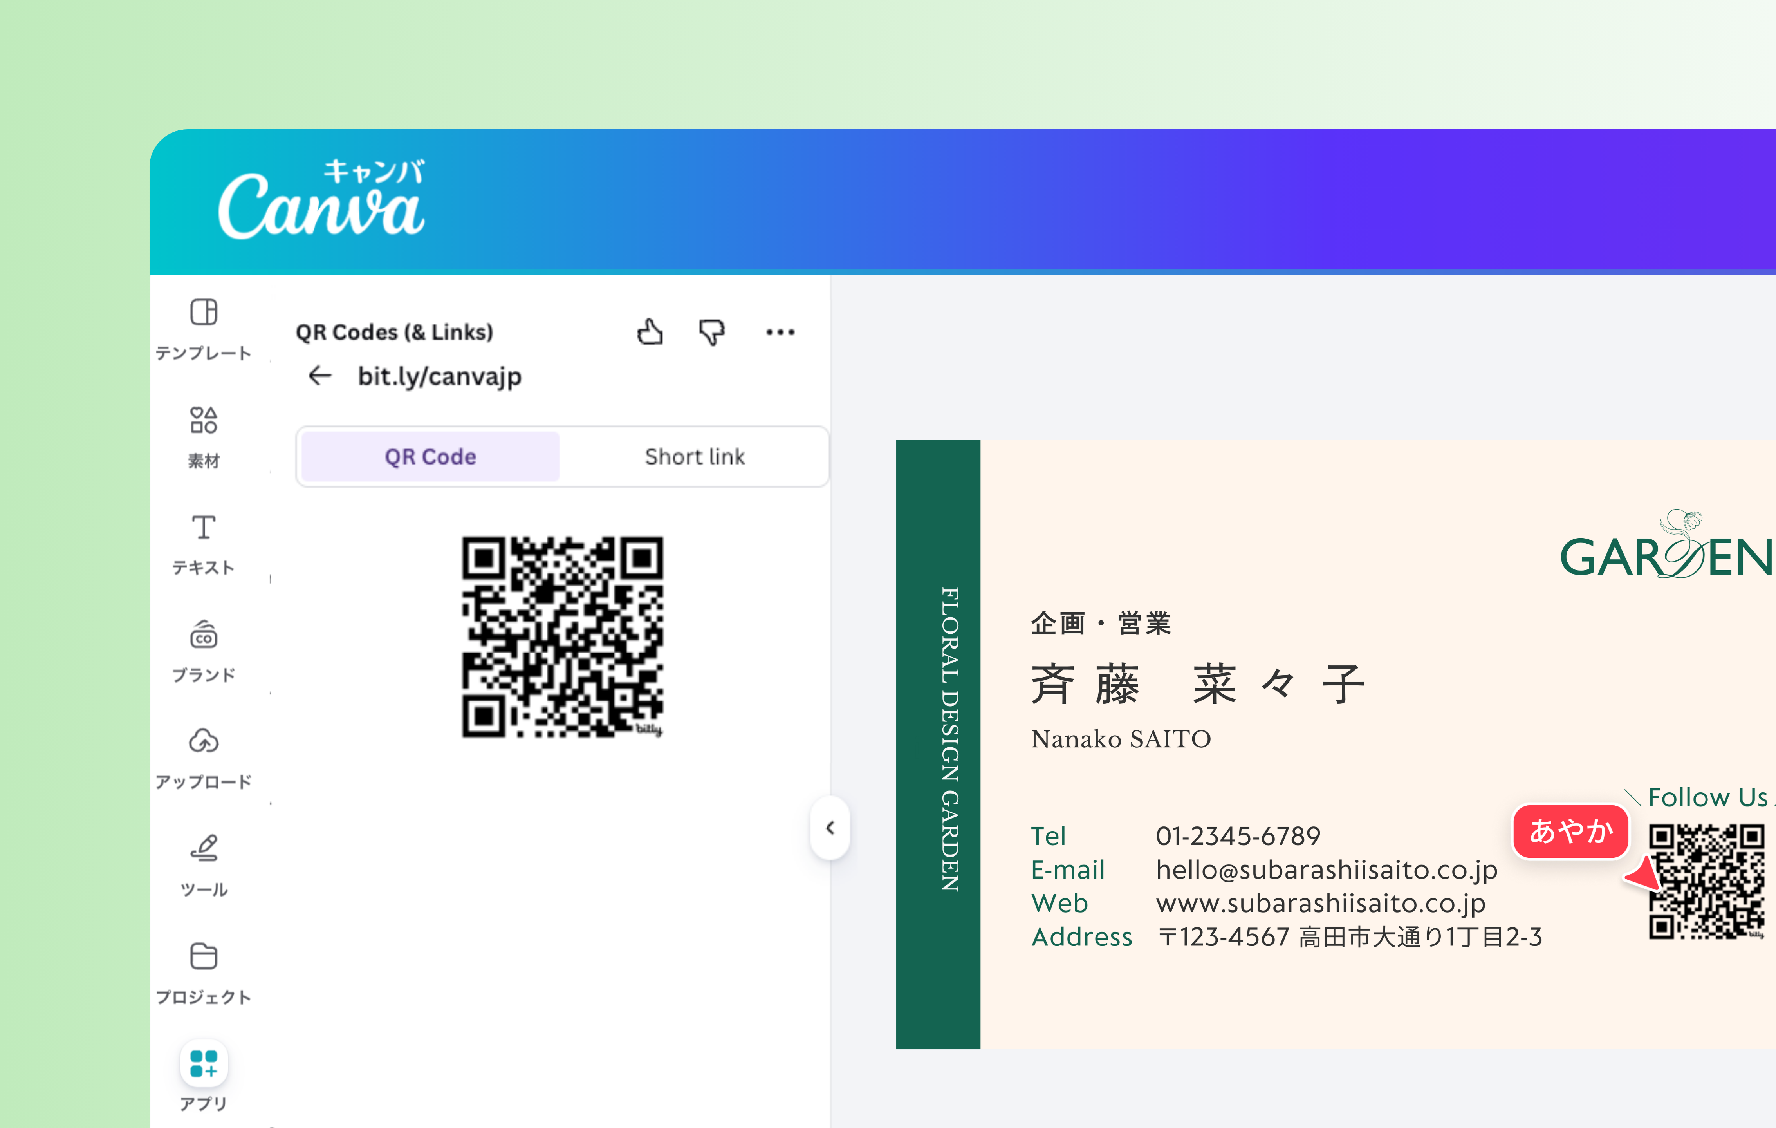Viewport: 1776px width, 1128px height.
Task: Select the Nanako SAITO text
Action: [x=1121, y=738]
